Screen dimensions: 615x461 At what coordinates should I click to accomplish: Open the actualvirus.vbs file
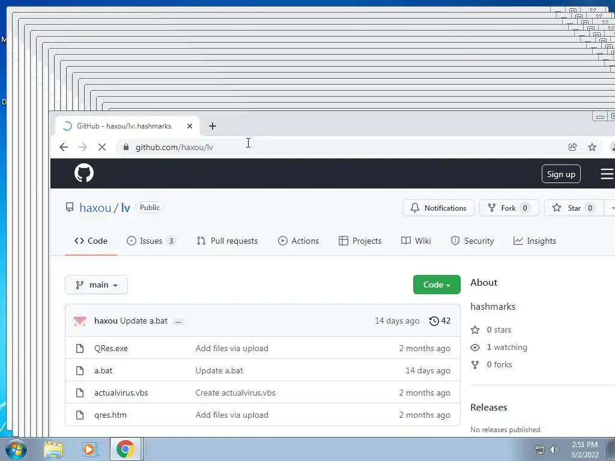pyautogui.click(x=121, y=393)
